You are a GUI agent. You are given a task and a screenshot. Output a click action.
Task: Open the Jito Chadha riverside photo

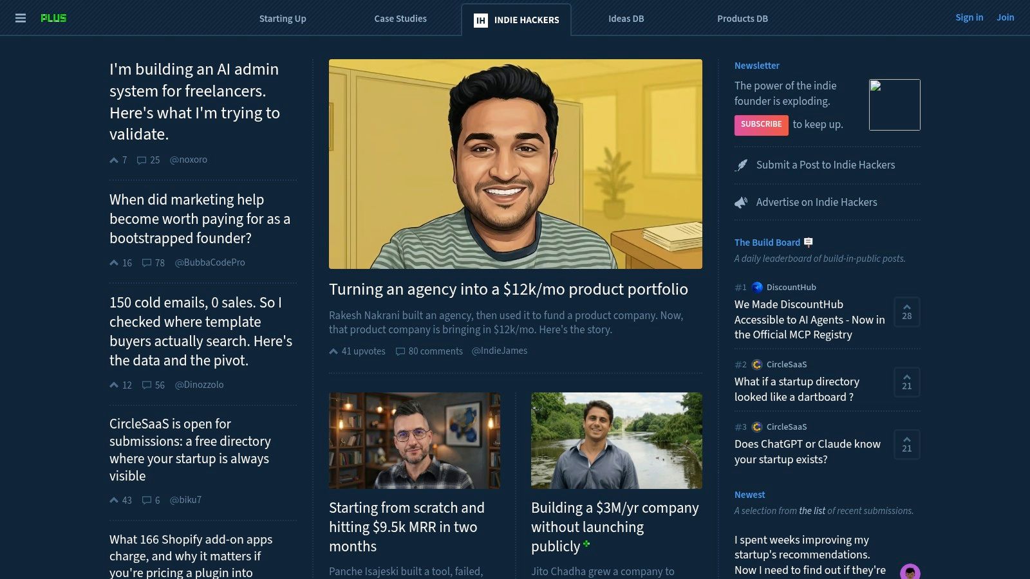pos(617,441)
